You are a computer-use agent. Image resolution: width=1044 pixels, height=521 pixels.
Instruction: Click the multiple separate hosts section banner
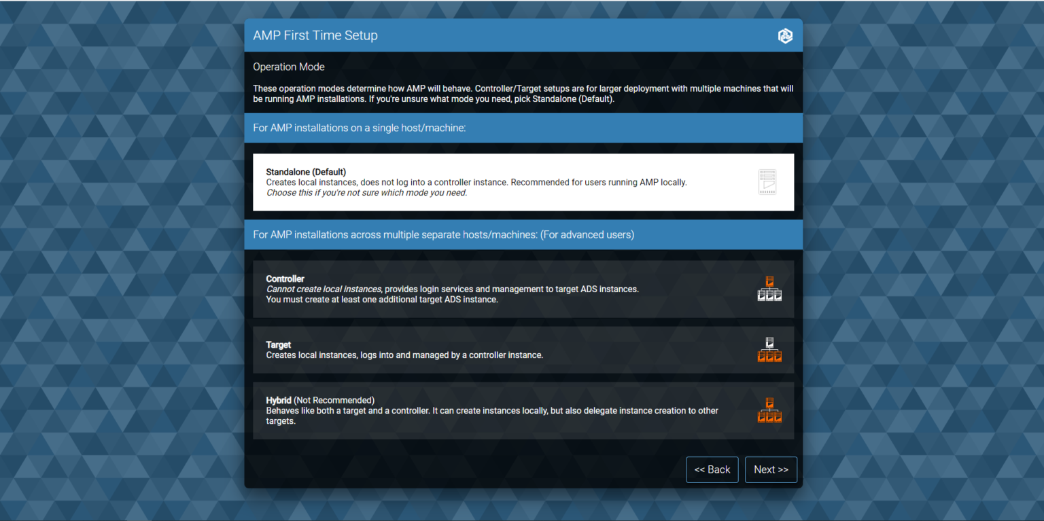tap(442, 234)
